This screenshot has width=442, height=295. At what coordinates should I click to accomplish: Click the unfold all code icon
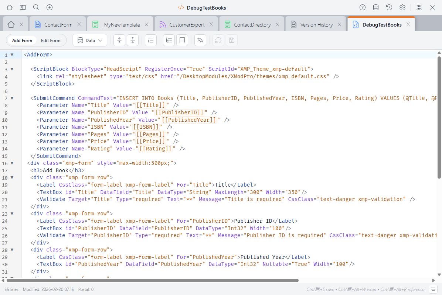132,40
